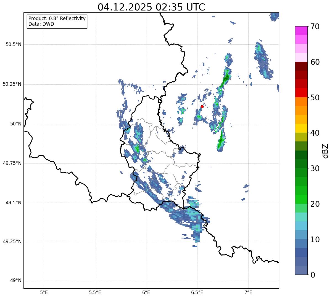Click the '50.25°N' latitude label
This screenshot has width=332, height=298.
pyautogui.click(x=12, y=84)
